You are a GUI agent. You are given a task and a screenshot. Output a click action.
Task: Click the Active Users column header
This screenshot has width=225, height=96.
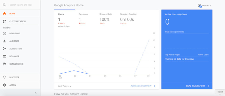click(203, 54)
